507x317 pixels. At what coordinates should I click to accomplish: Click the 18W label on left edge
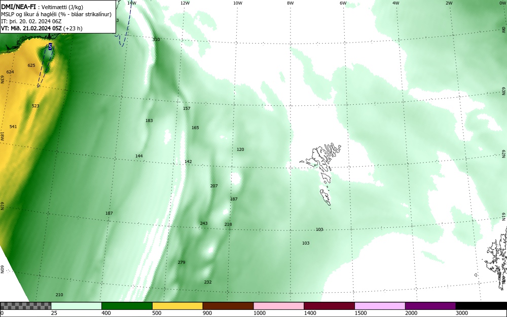(2, 136)
